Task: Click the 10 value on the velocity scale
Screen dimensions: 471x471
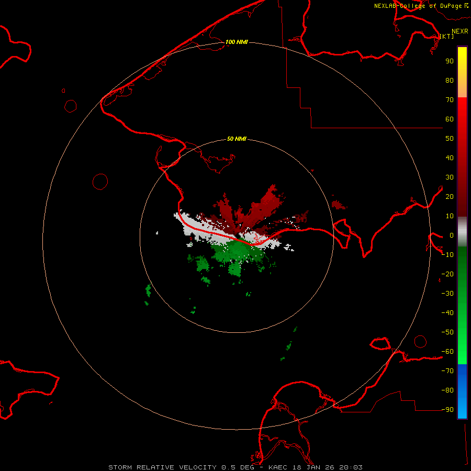Action: (450, 216)
